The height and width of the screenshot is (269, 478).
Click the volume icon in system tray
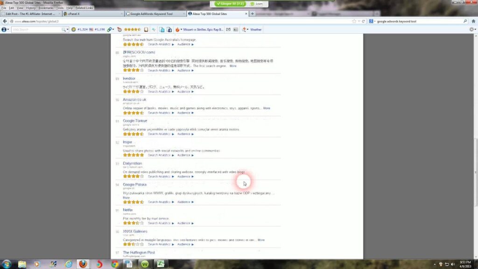click(x=453, y=264)
